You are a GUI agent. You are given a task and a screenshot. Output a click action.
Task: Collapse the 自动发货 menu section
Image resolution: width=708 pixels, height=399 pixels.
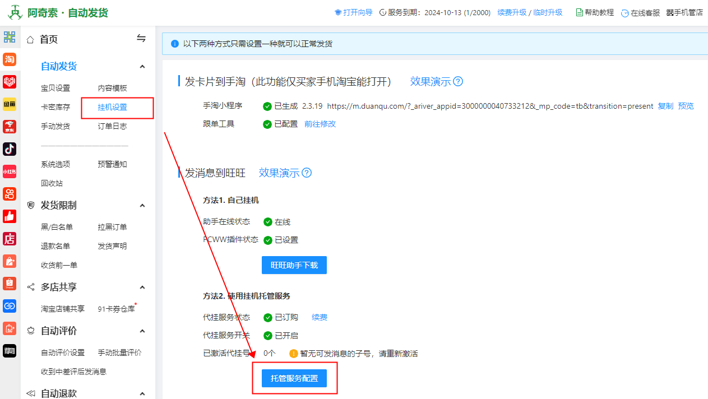(x=142, y=67)
